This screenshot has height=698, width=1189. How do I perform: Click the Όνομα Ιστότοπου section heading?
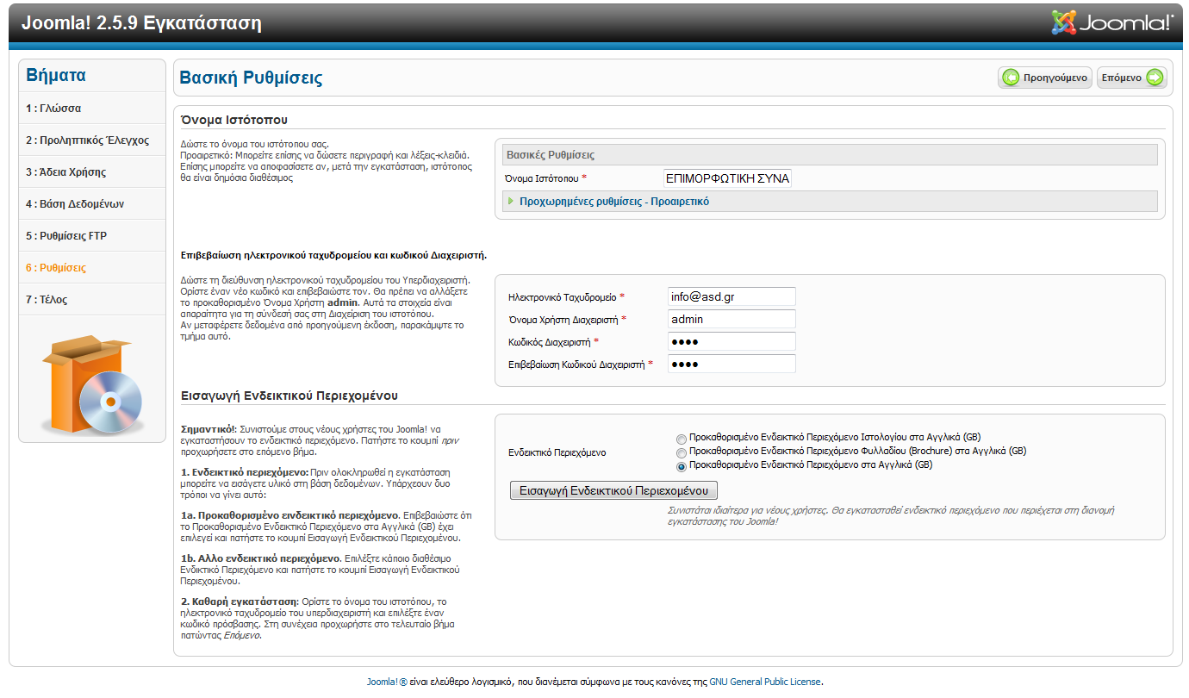[x=234, y=120]
